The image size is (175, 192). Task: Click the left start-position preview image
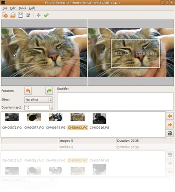(44, 53)
